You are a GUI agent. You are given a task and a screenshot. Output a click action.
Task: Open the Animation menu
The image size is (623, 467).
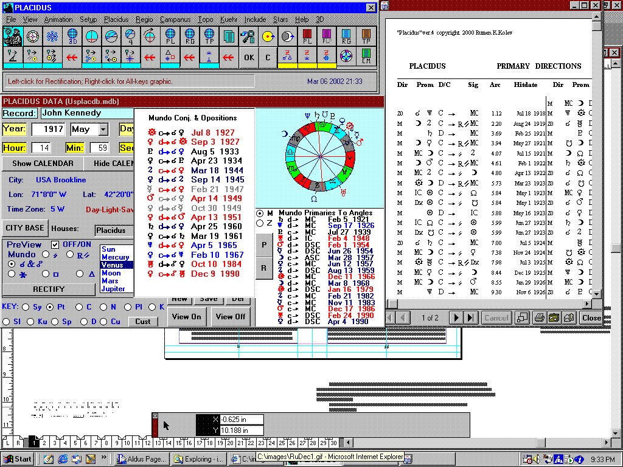tap(58, 19)
